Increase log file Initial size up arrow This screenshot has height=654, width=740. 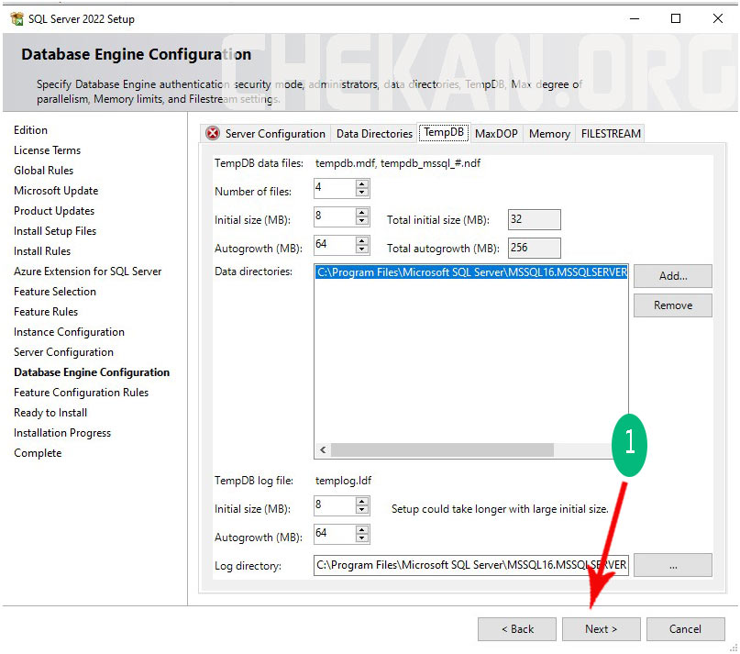[362, 502]
